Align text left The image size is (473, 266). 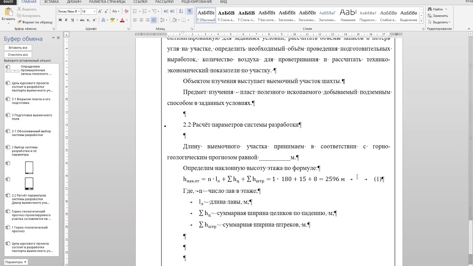click(x=135, y=20)
